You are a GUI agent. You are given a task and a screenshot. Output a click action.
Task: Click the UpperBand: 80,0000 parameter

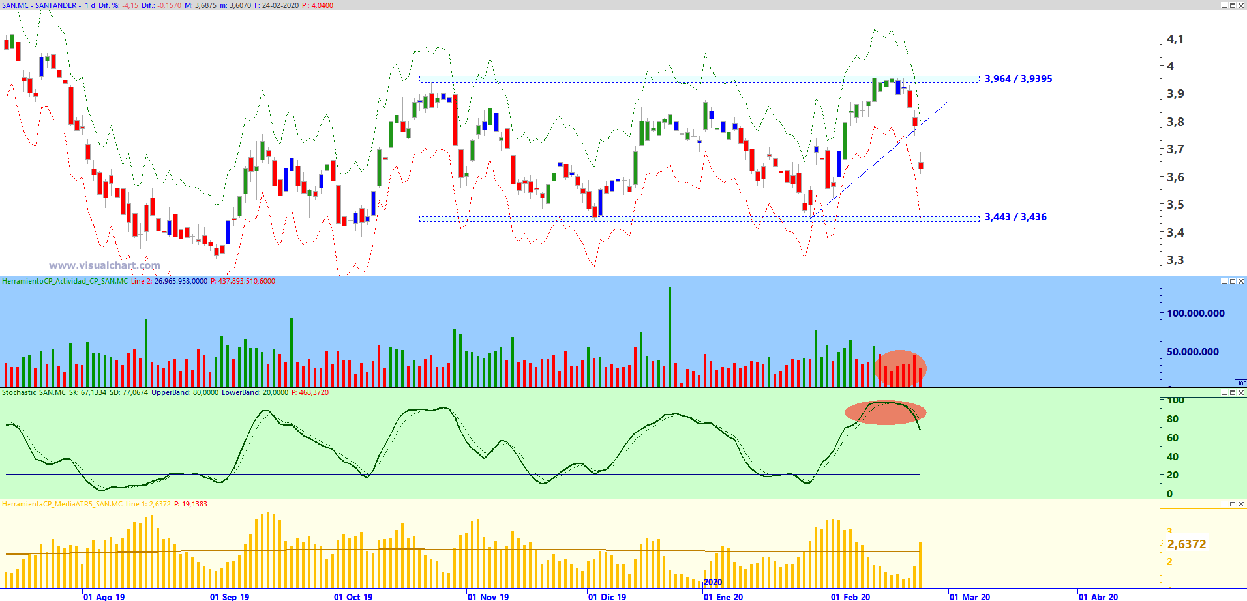pos(185,393)
